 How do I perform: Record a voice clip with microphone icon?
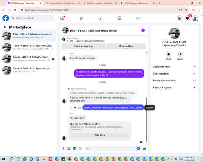(63, 149)
